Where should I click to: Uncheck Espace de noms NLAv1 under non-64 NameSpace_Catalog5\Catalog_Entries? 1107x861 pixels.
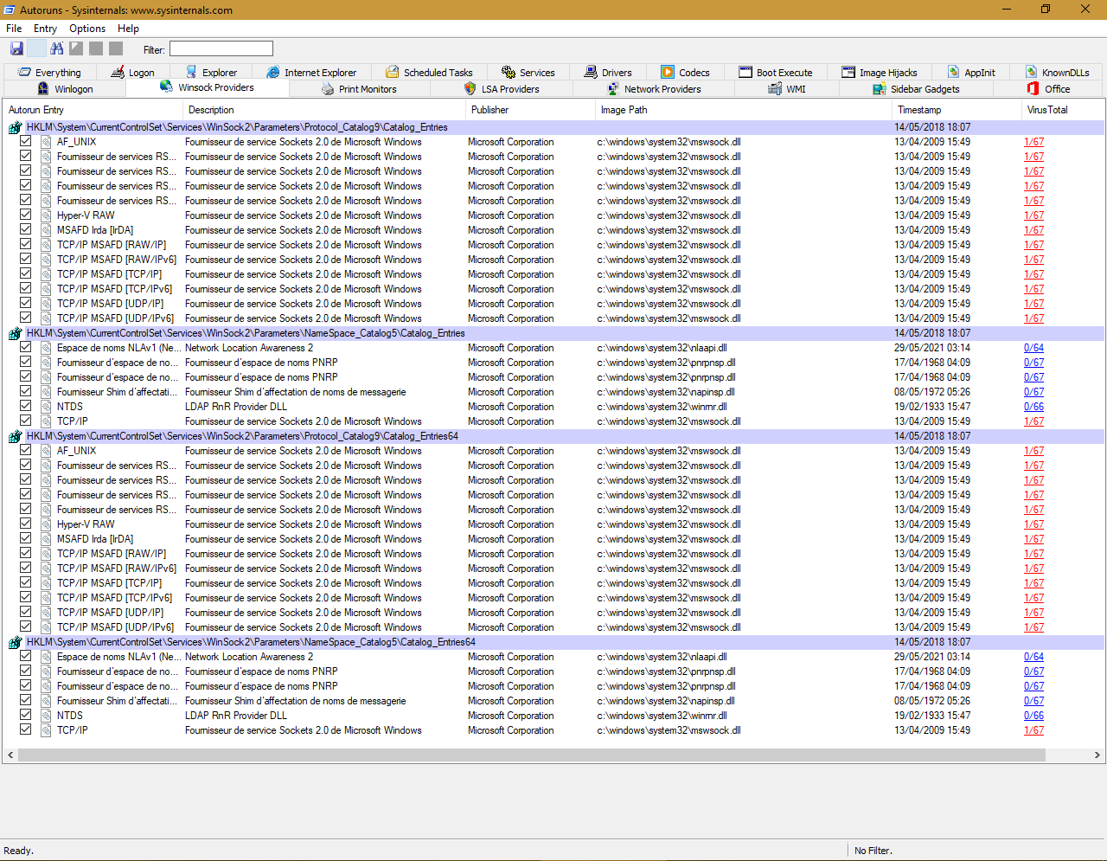pos(26,347)
